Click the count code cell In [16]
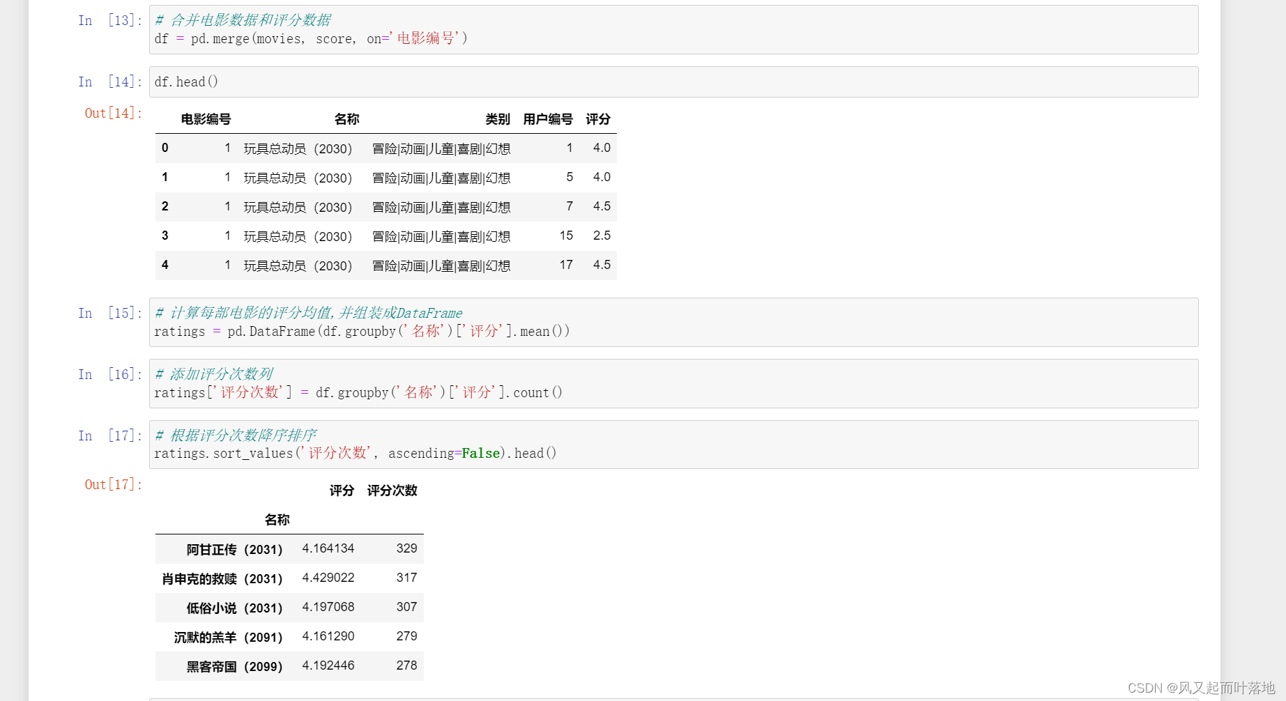 (x=673, y=384)
